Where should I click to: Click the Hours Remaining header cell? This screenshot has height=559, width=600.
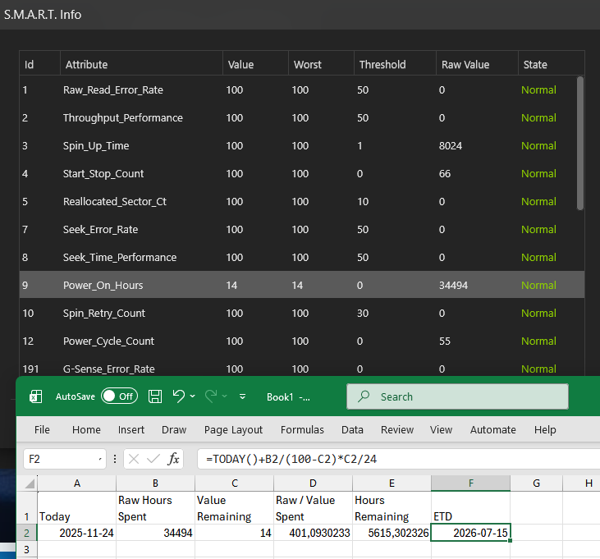392,508
